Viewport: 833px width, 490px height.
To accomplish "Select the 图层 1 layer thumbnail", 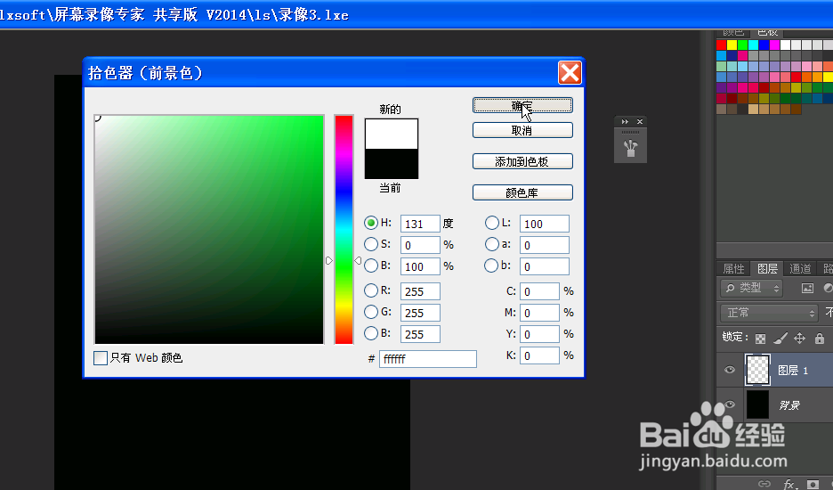I will click(757, 370).
